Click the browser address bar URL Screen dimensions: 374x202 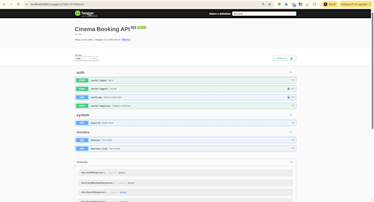pos(57,4)
